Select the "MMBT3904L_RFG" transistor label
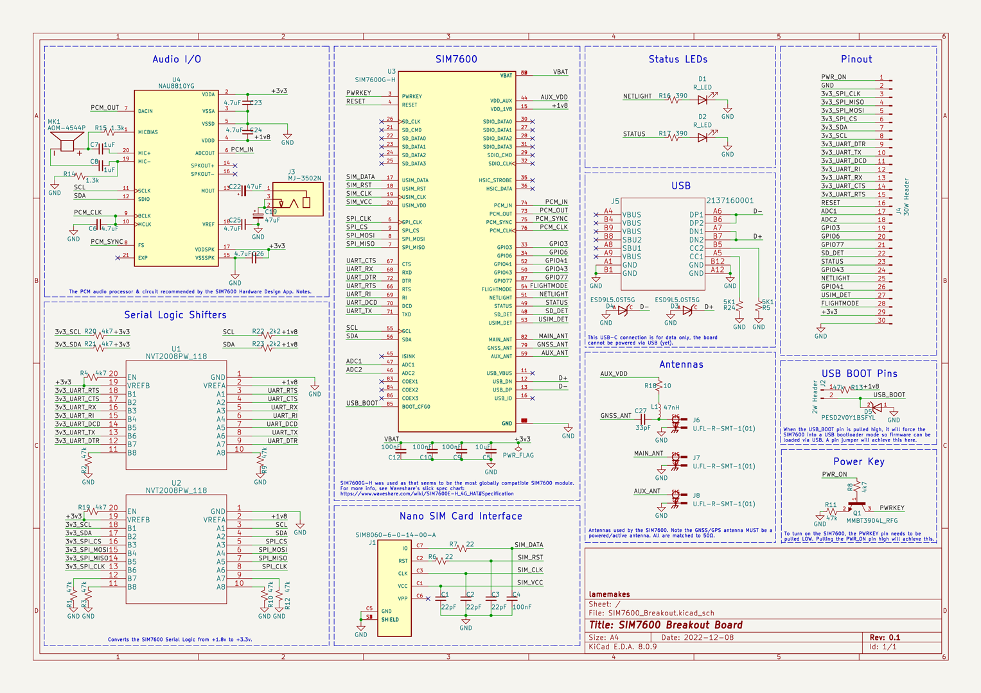The width and height of the screenshot is (981, 693). click(x=872, y=520)
